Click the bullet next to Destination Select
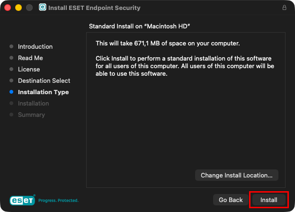295x212 pixels. [11, 81]
